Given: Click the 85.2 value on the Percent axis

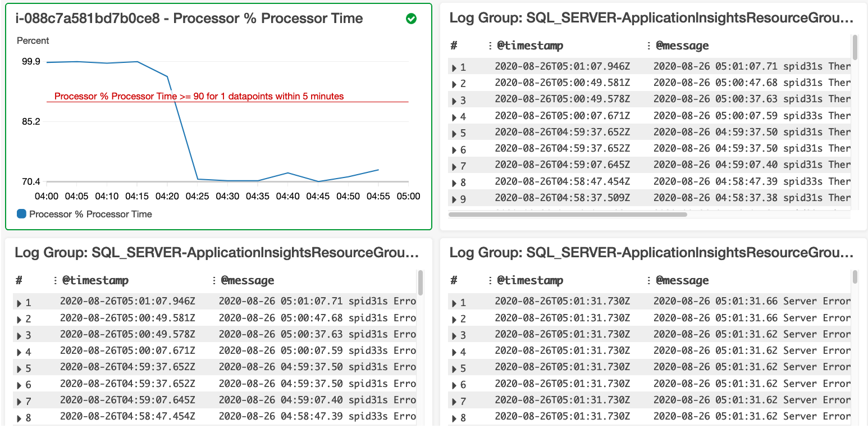Looking at the screenshot, I should click(30, 121).
